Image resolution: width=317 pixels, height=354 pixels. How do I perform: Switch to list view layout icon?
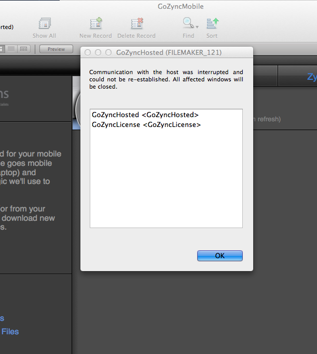[x=11, y=49]
